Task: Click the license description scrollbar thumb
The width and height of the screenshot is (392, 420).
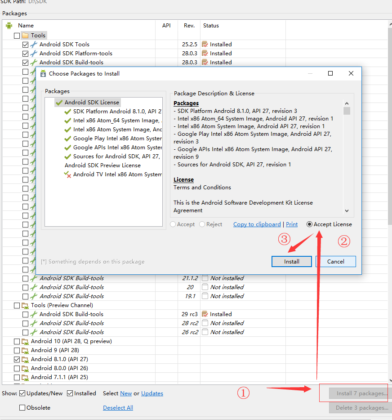Action: point(347,111)
